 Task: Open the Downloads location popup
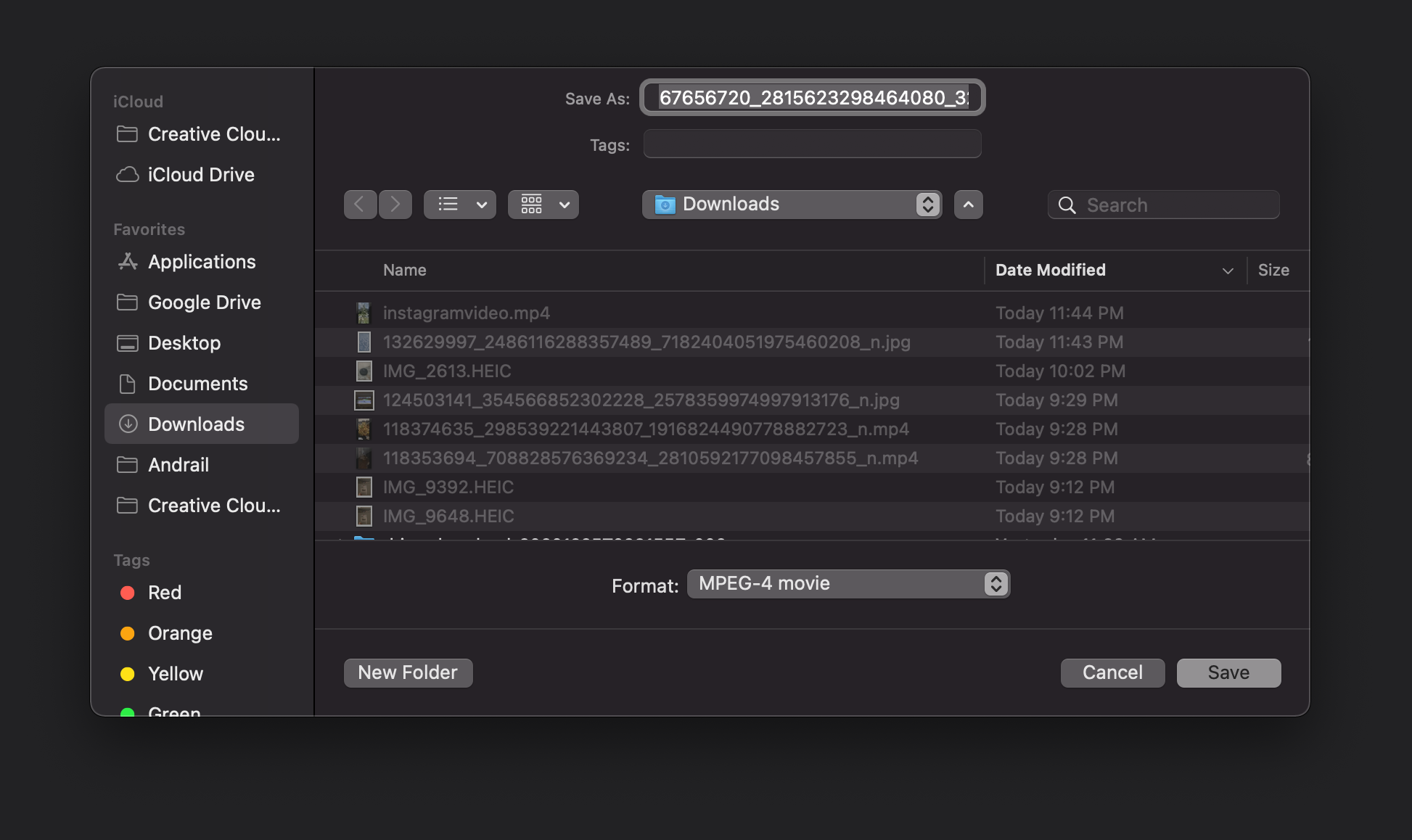point(792,205)
